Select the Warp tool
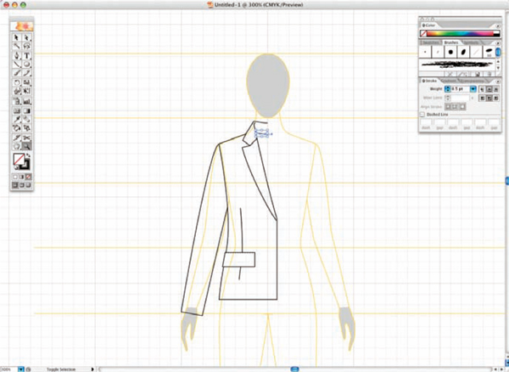 coord(17,91)
